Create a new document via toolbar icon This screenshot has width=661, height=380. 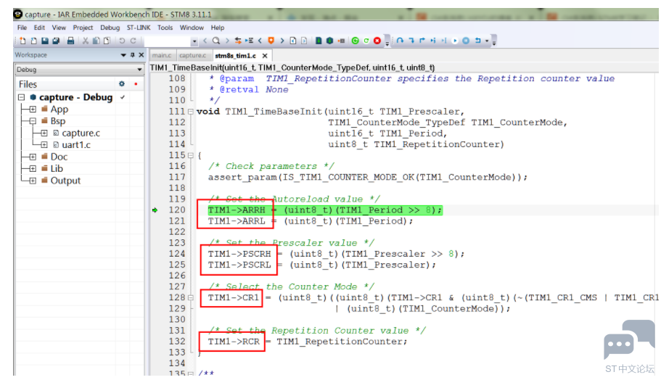22,41
